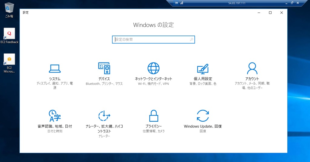Click the Bluetooth、プリンター、マウス description
310x162 pixels.
click(x=104, y=84)
